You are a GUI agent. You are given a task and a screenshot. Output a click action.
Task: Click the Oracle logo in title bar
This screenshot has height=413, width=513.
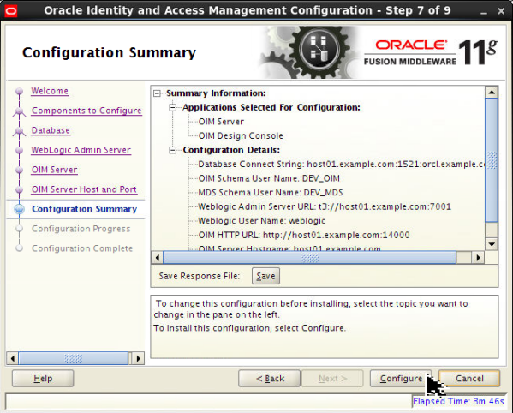pyautogui.click(x=11, y=11)
